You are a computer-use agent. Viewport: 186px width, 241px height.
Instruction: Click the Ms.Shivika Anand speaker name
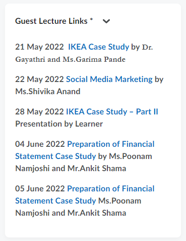click(48, 91)
